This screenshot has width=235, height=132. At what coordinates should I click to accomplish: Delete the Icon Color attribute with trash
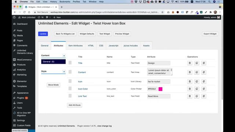[189, 89]
